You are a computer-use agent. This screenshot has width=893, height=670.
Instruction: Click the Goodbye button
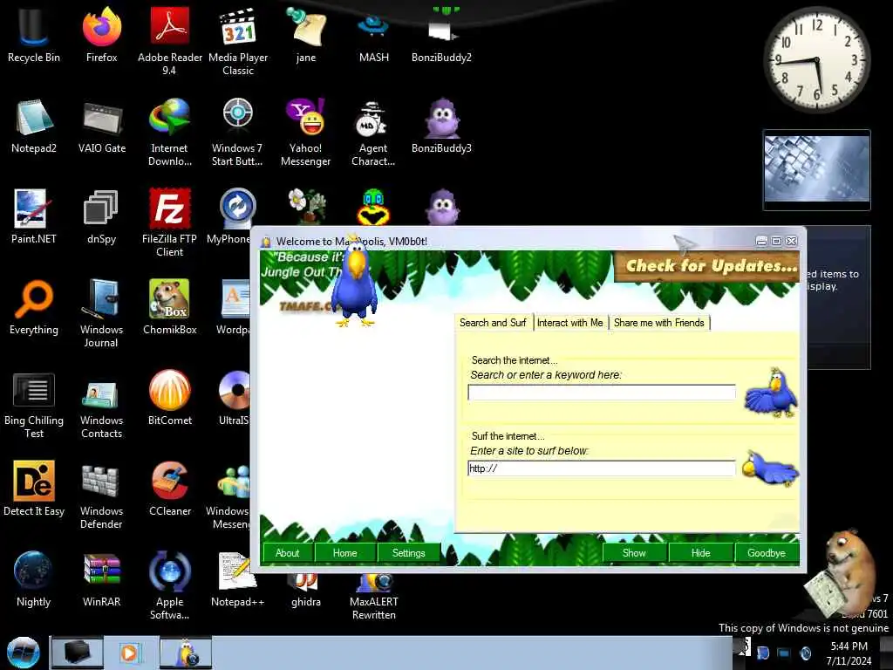click(x=766, y=552)
